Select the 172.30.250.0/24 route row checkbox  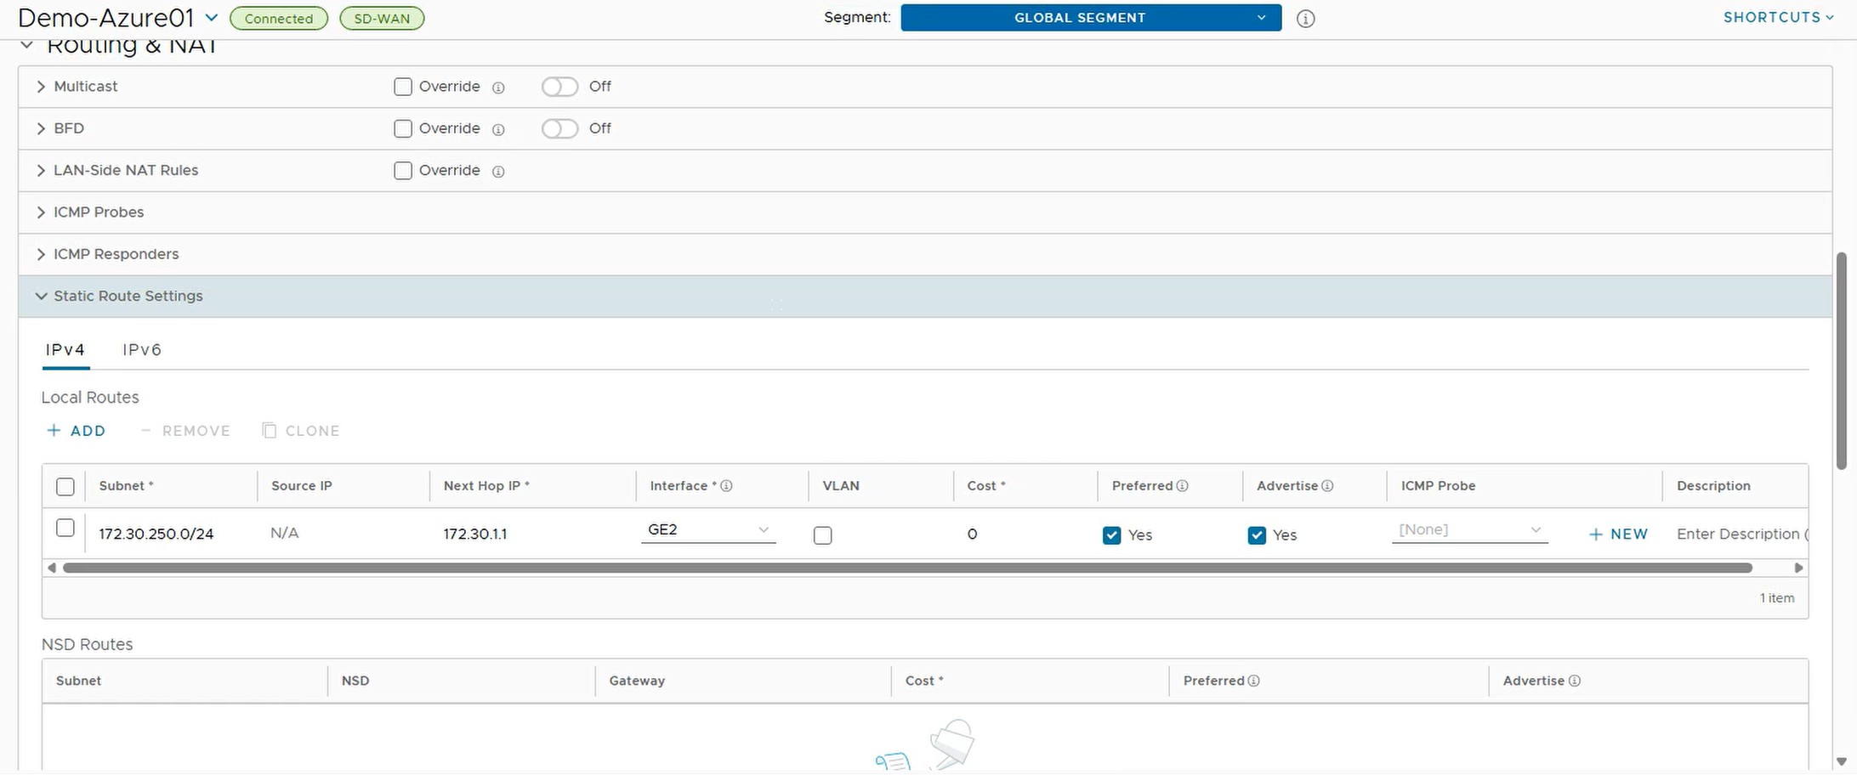click(65, 528)
